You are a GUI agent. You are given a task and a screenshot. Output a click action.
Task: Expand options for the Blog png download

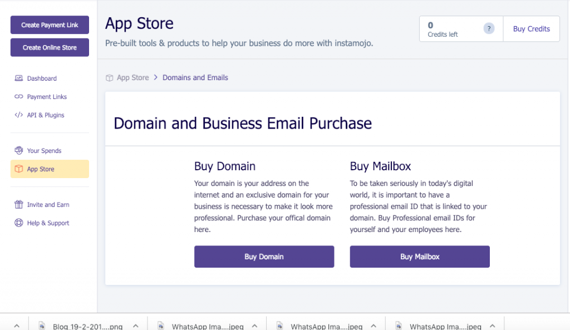(136, 326)
